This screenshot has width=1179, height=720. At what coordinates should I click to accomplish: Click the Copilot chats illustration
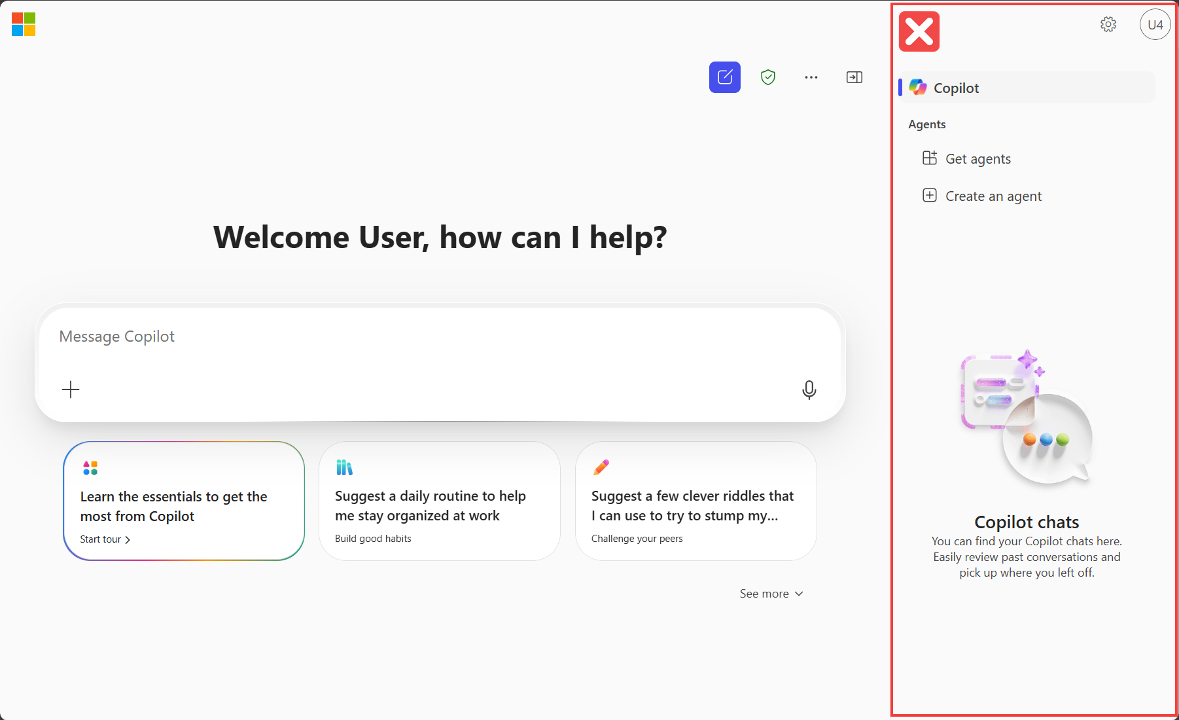coord(1026,419)
